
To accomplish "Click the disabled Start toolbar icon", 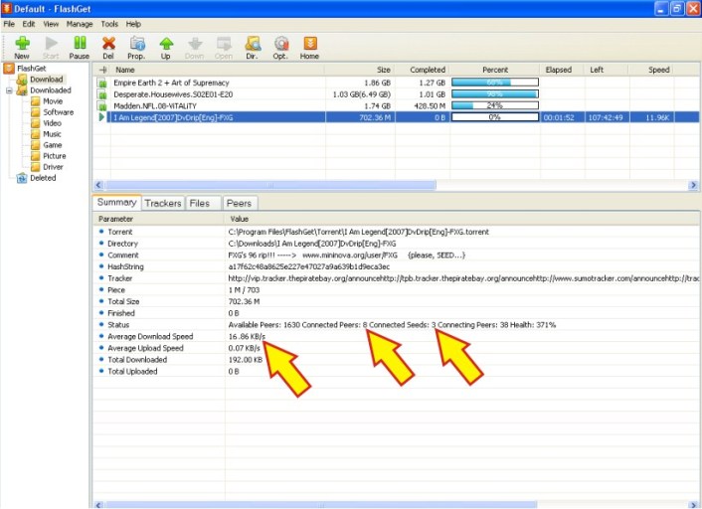I will [51, 48].
